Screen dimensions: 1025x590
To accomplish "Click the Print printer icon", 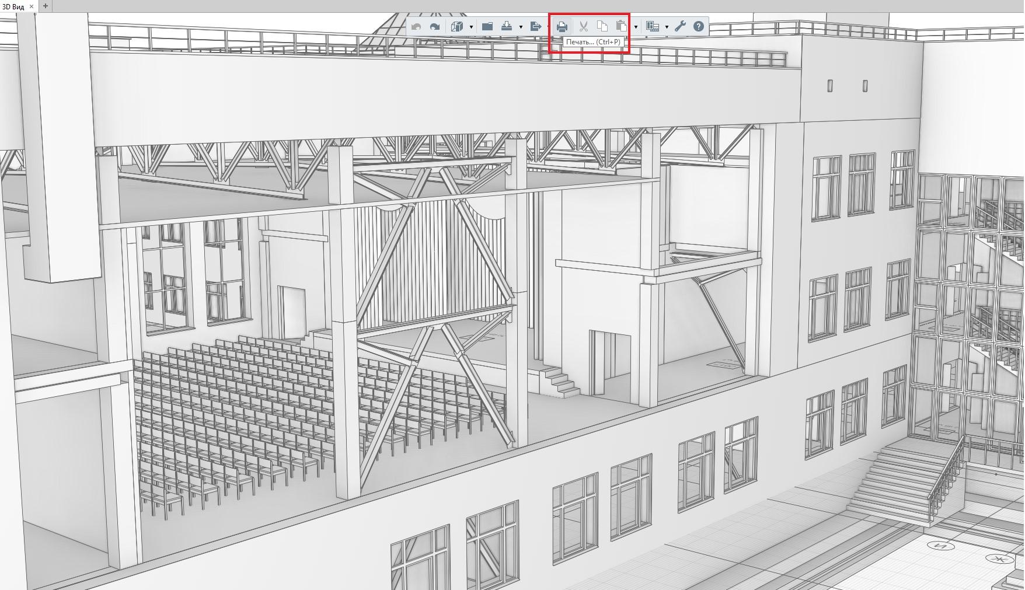I will (562, 26).
